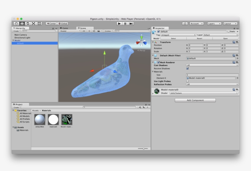Select the Scale tool
Viewport: 251px width, 171px height.
pos(33,24)
